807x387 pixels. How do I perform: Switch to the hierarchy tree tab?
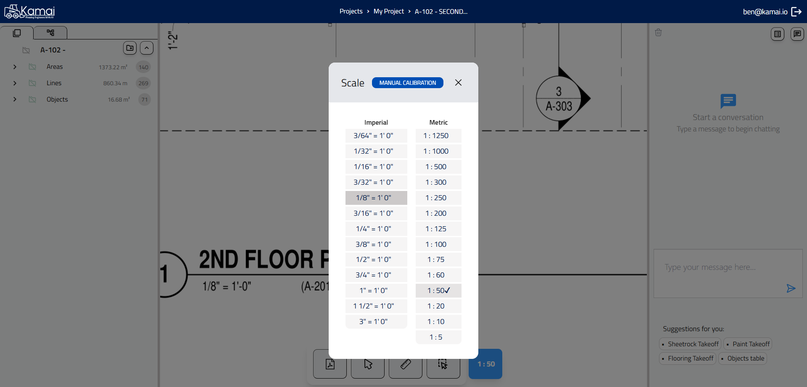[x=50, y=33]
